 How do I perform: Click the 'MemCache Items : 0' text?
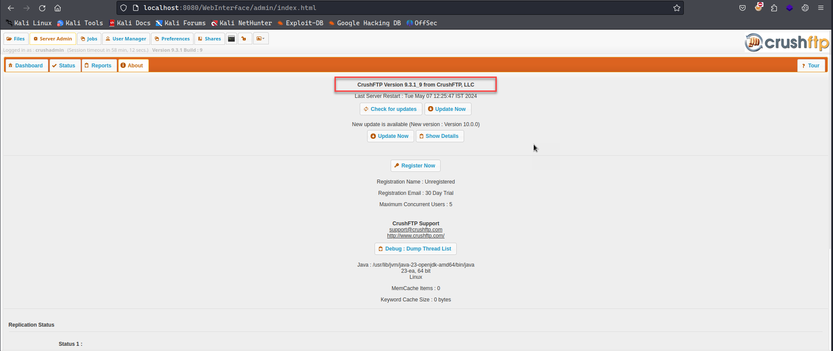coord(416,288)
